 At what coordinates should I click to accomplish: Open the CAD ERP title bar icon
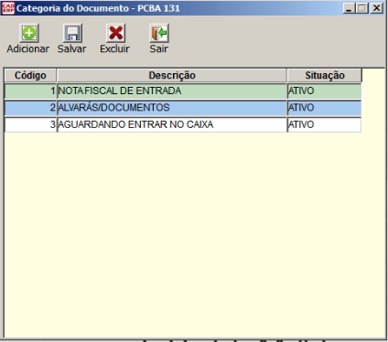(7, 8)
